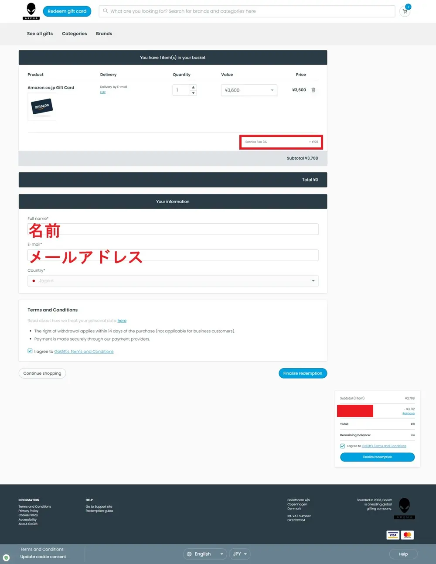Click the Mastercard payment icon in the footer
436x564 pixels.
pos(407,535)
